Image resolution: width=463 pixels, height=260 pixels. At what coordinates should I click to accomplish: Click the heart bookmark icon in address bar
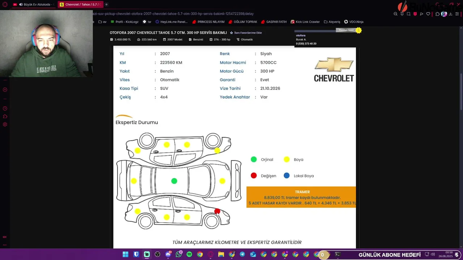pos(428,14)
